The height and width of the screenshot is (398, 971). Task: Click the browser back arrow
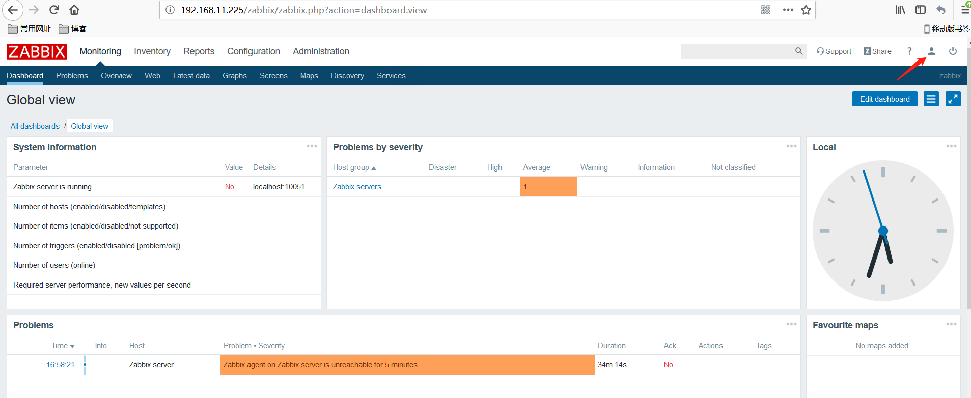[13, 10]
